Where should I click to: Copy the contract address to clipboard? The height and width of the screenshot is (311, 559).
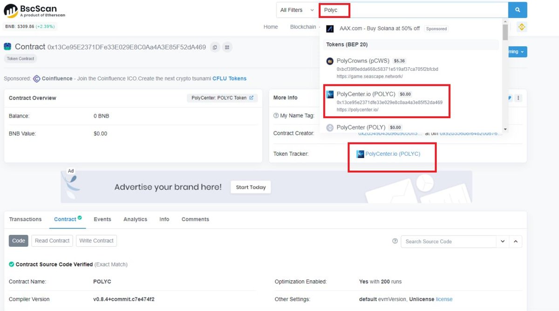click(215, 47)
